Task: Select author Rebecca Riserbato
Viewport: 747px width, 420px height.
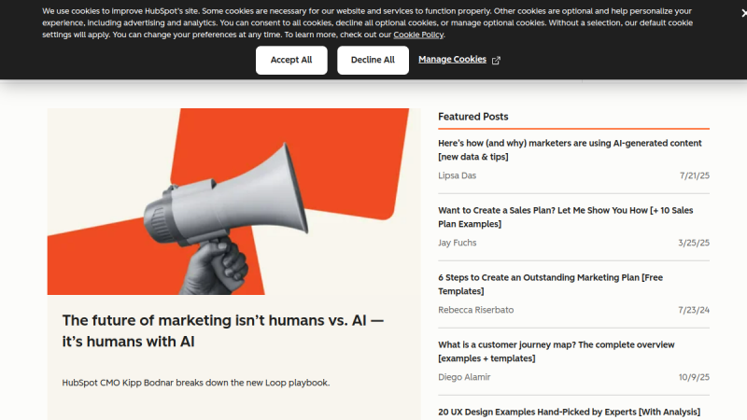Action: [x=475, y=310]
